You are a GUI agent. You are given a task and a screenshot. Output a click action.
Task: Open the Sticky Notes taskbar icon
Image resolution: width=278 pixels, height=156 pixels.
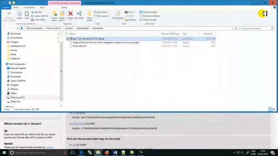coord(132,153)
